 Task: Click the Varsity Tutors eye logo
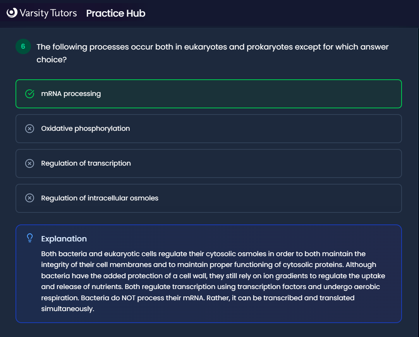[12, 13]
